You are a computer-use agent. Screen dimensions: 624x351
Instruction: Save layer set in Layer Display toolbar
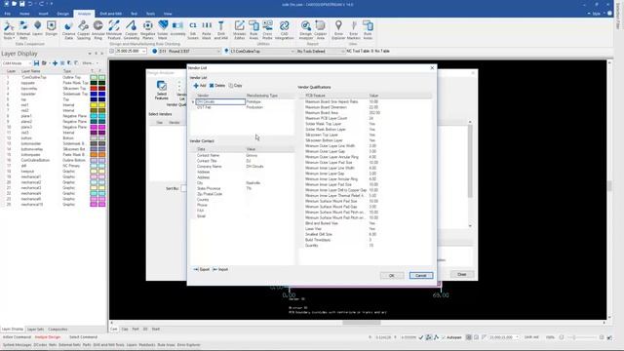pos(36,63)
